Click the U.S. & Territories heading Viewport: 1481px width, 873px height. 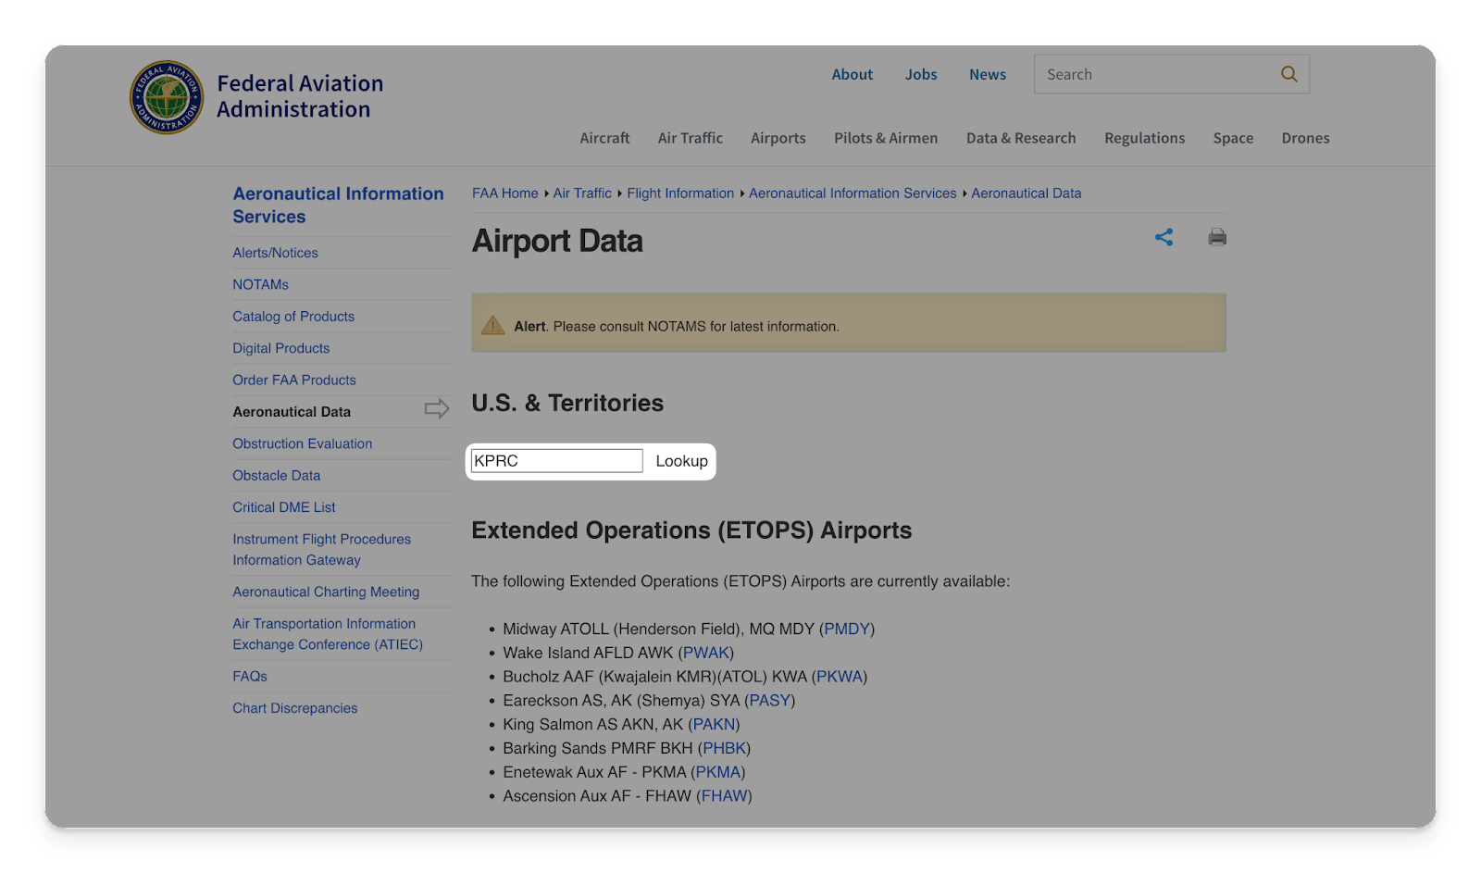pyautogui.click(x=567, y=403)
